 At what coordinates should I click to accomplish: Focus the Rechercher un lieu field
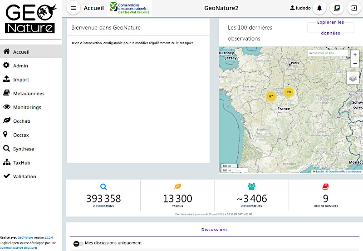(x=327, y=53)
